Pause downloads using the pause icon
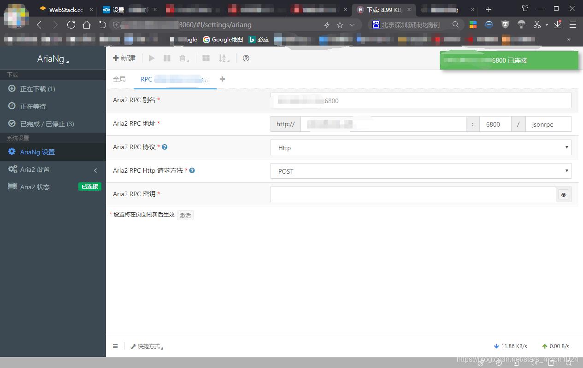Image resolution: width=583 pixels, height=368 pixels. point(167,58)
